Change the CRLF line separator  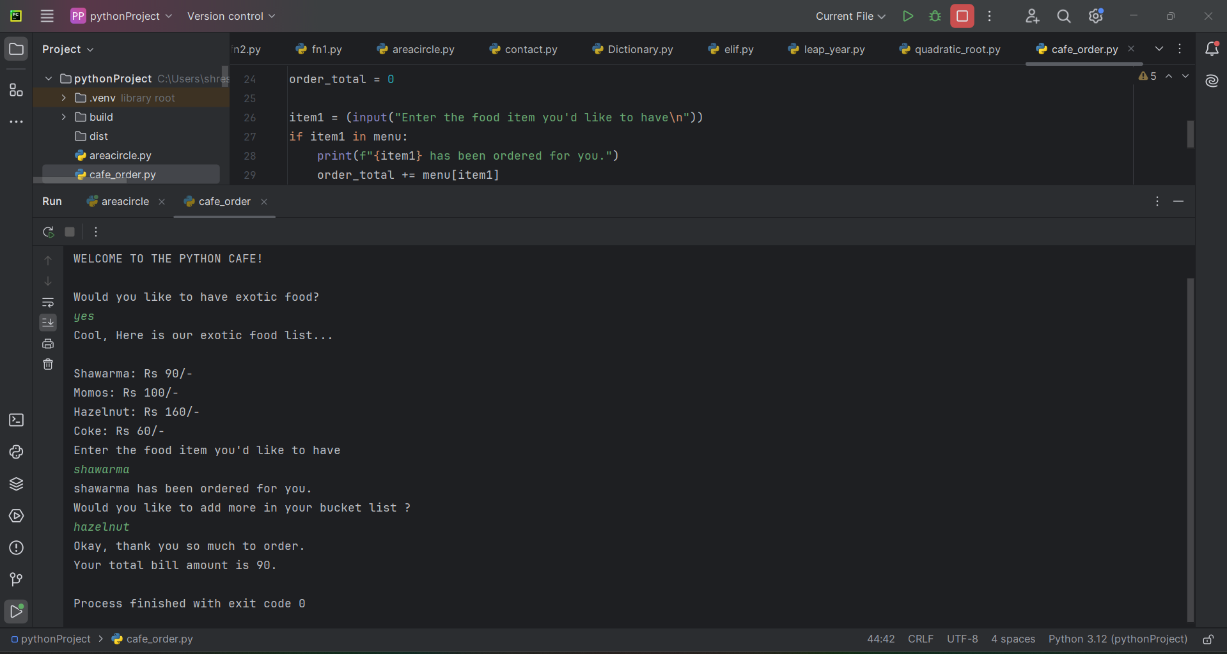click(x=921, y=639)
